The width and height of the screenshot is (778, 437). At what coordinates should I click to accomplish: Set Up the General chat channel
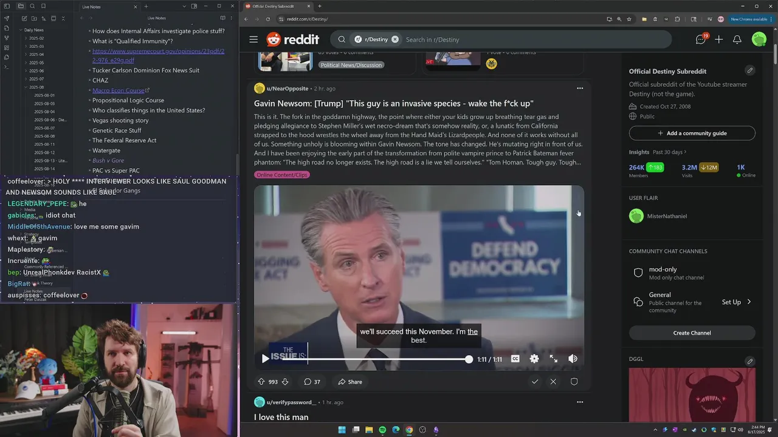point(736,302)
